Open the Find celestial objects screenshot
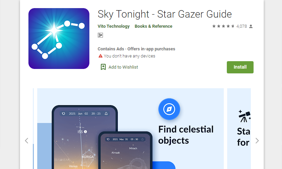Viewport: 282px width, 169px height. pyautogui.click(x=130, y=128)
